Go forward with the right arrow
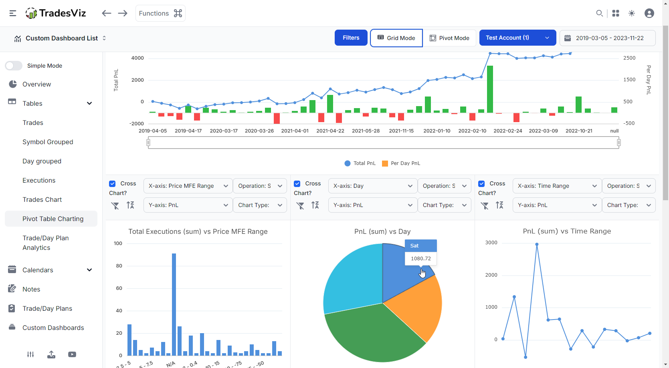This screenshot has width=669, height=368. [123, 13]
